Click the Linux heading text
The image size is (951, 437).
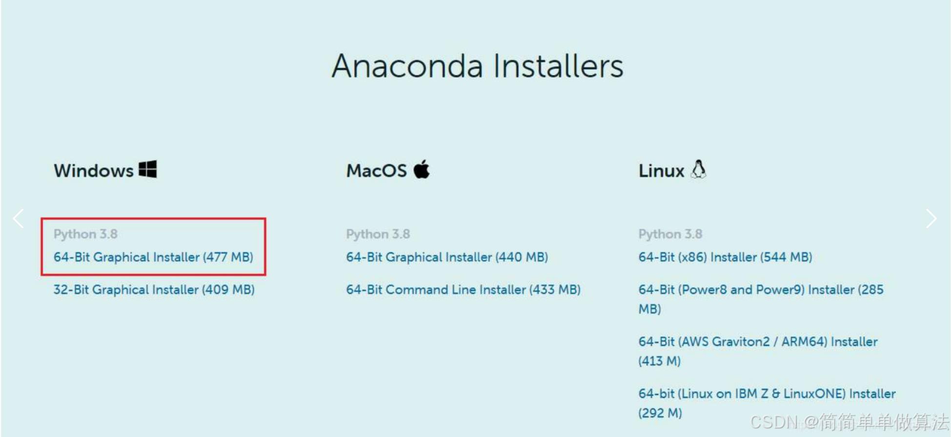pos(661,171)
